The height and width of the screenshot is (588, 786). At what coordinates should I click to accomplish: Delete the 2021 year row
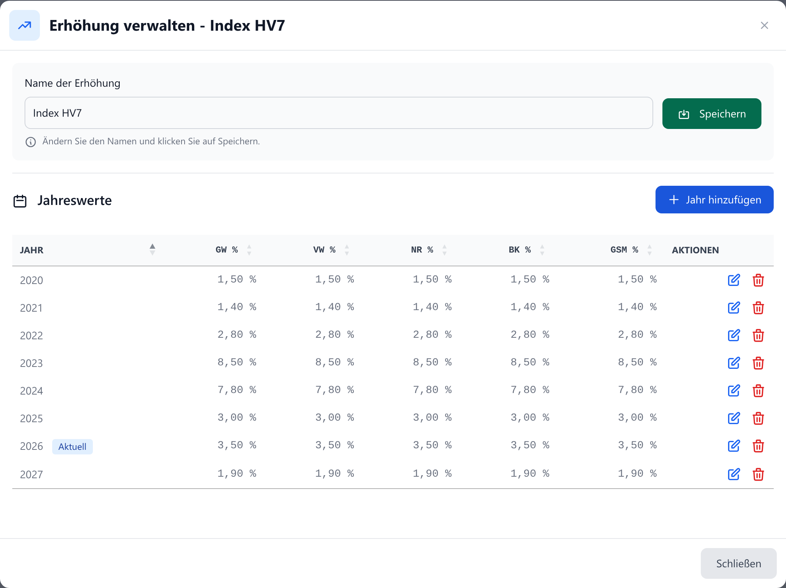(758, 308)
